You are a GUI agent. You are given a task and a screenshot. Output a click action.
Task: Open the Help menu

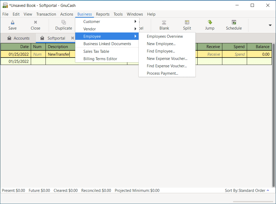[x=151, y=14]
